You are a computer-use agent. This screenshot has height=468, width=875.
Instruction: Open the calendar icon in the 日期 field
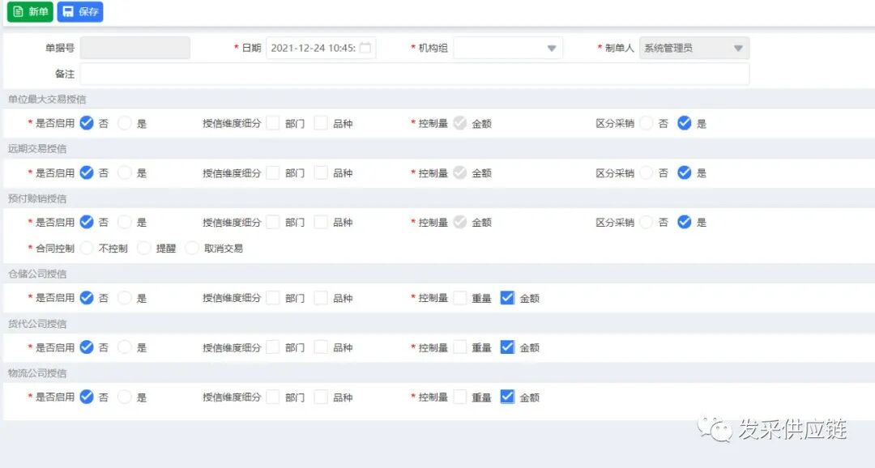click(365, 48)
